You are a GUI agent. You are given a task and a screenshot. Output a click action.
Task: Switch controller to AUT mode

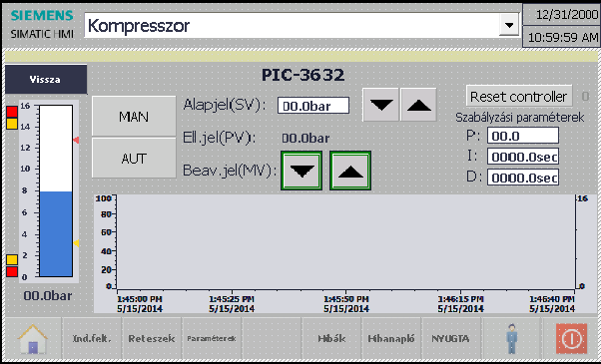pyautogui.click(x=134, y=159)
